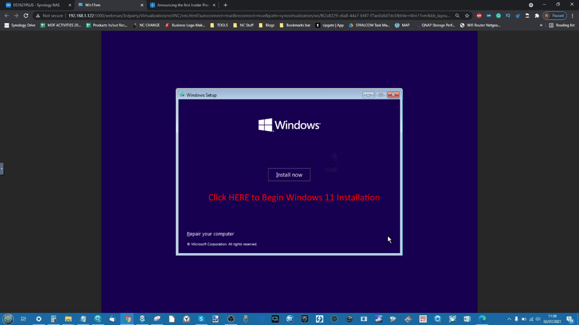Open the Epic Games Launcher from the taskbar
Image resolution: width=579 pixels, height=325 pixels.
click(x=305, y=319)
